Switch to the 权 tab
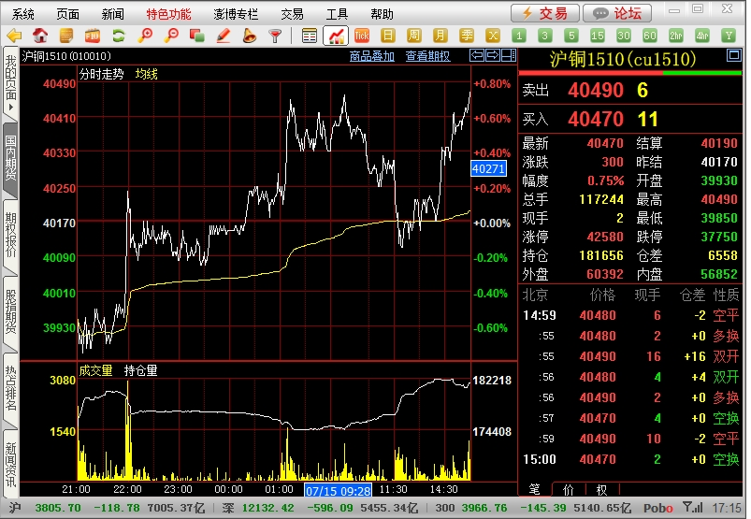Image resolution: width=751 pixels, height=519 pixels. (602, 489)
